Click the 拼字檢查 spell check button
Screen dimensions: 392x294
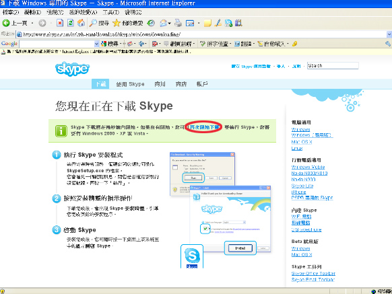[x=214, y=44]
